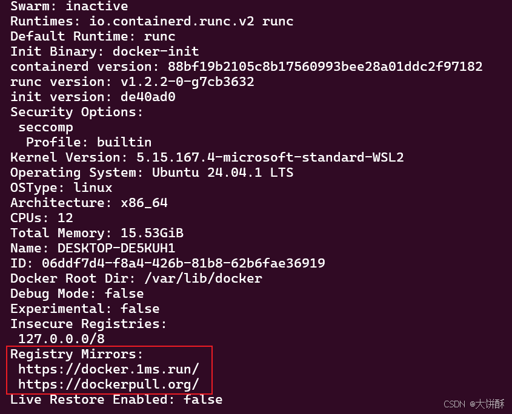512x414 pixels.
Task: Click the Architecture x86_64 value
Action: (144, 203)
